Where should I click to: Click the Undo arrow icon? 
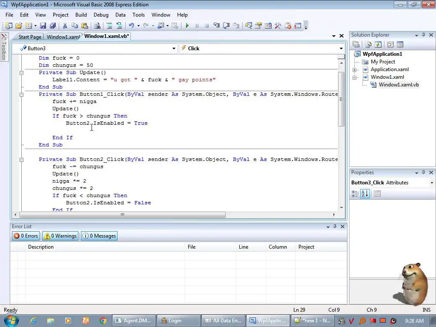click(131, 26)
